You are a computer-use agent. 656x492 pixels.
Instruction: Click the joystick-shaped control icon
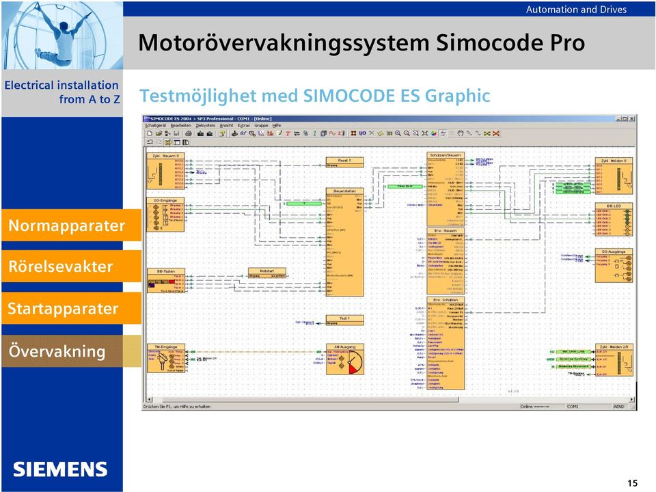point(234,133)
